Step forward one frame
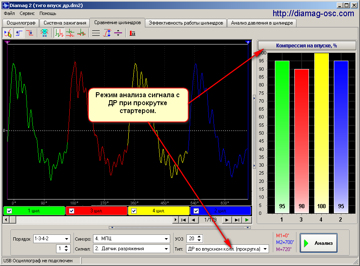Image resolution: width=360 pixels, height=266 pixels. click(227, 220)
